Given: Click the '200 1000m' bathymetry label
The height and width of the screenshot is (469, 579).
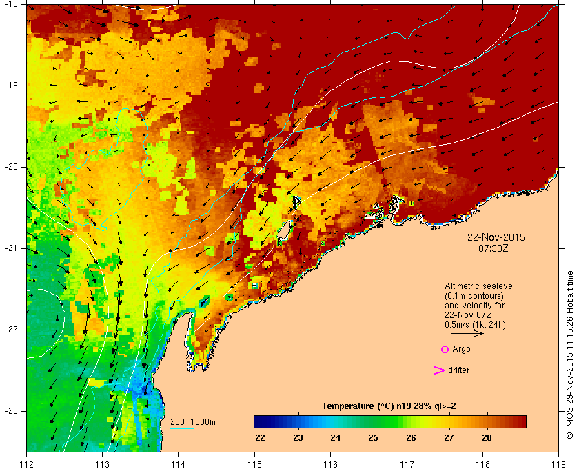Looking at the screenshot, I should click(193, 421).
